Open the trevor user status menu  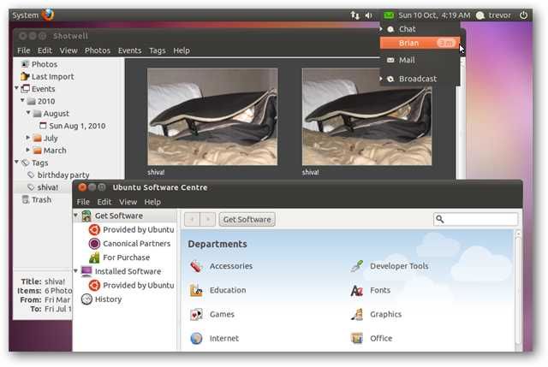coord(493,15)
